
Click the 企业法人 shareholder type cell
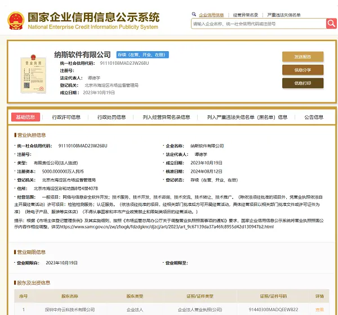click(x=135, y=309)
